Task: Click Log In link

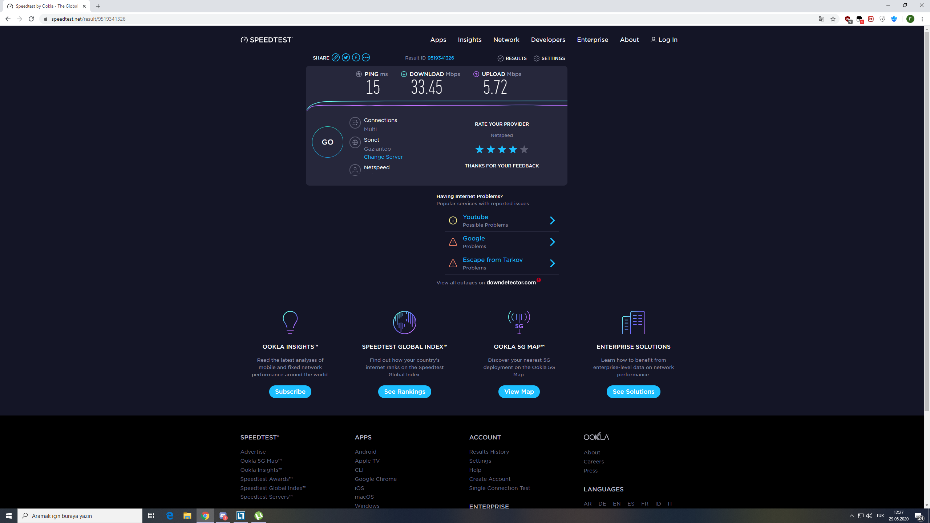Action: coord(664,40)
